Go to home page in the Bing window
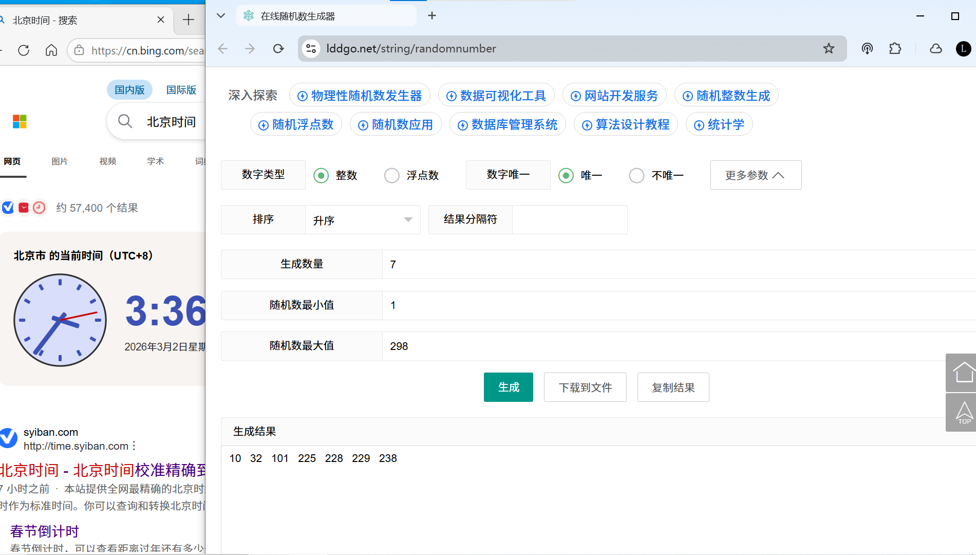The height and width of the screenshot is (555, 976). point(51,50)
